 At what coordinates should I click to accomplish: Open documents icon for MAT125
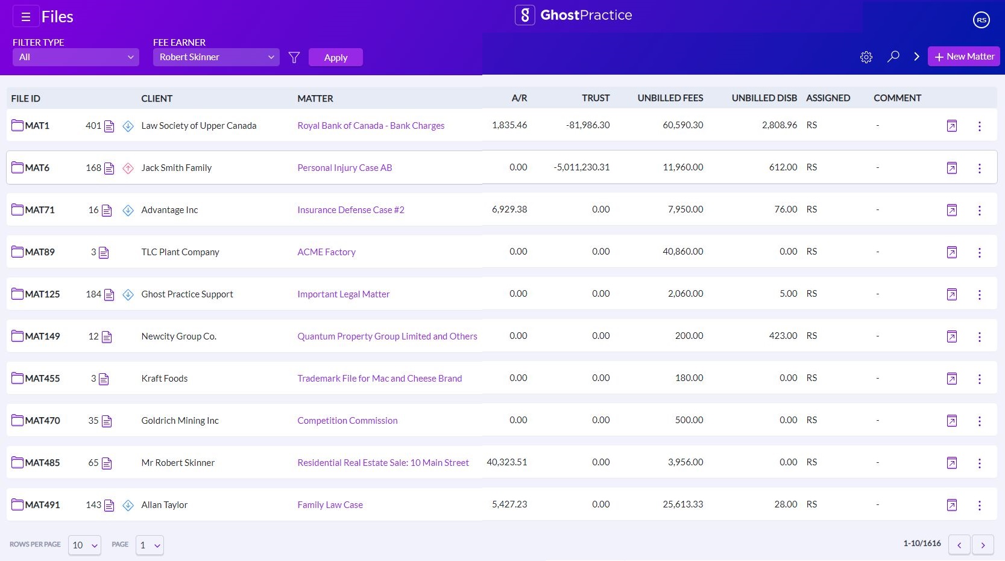[109, 294]
